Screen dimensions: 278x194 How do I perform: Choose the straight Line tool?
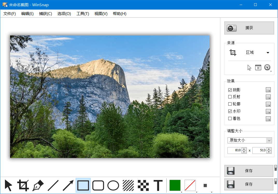point(53,185)
